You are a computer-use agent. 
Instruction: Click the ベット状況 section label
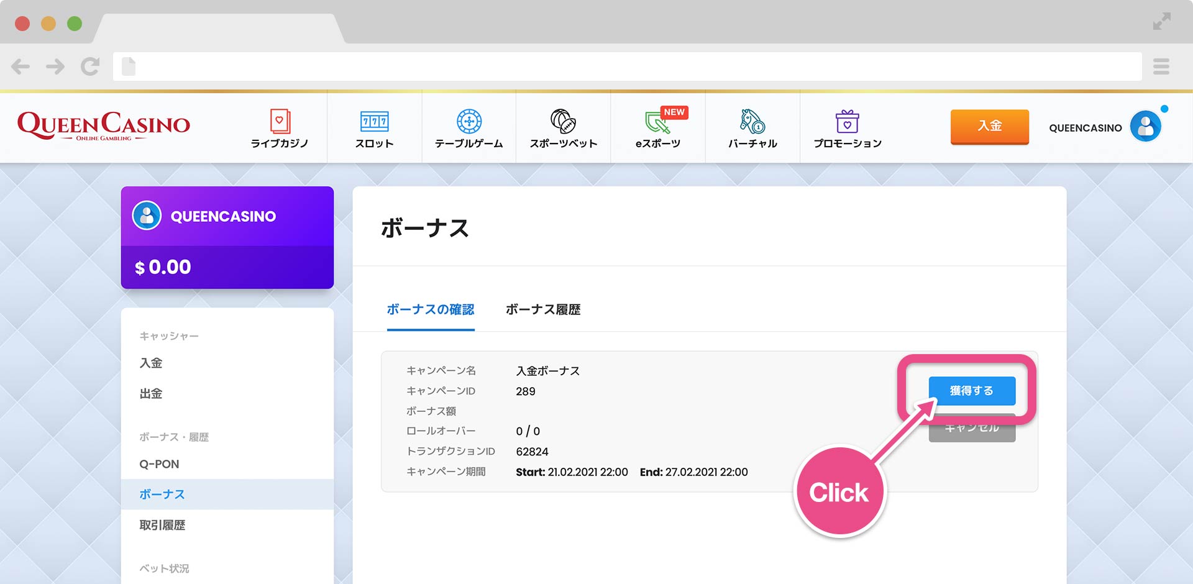(164, 568)
